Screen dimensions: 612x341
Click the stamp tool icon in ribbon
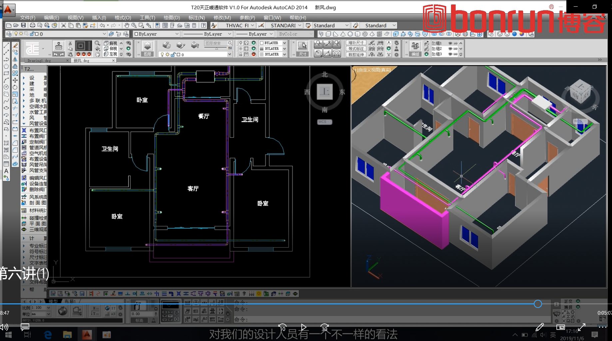59,45
